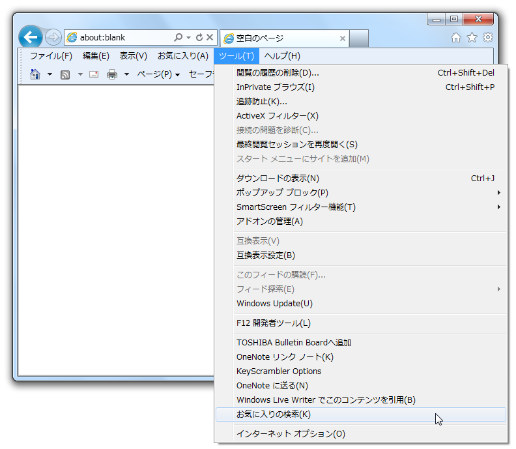Click the Print icon
516x449 pixels.
click(112, 74)
